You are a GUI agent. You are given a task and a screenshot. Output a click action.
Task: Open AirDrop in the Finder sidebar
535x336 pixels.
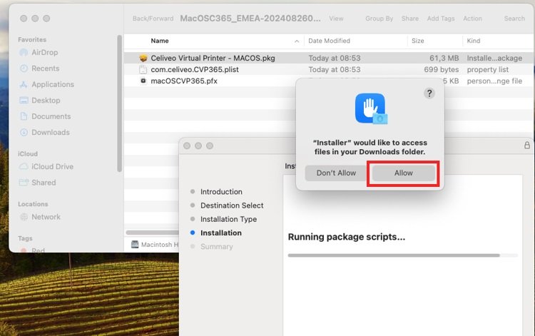pyautogui.click(x=45, y=53)
